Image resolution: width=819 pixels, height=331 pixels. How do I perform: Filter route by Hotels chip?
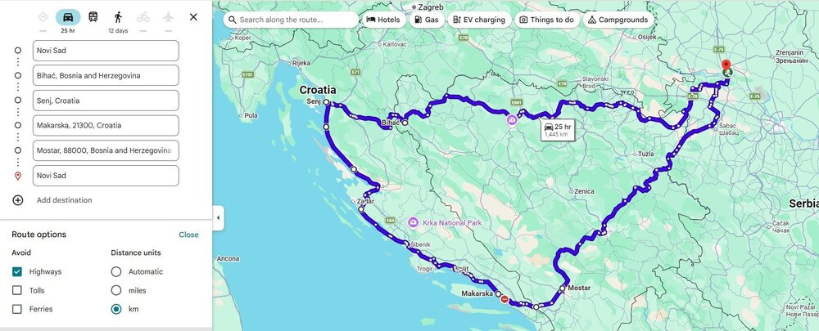383,20
